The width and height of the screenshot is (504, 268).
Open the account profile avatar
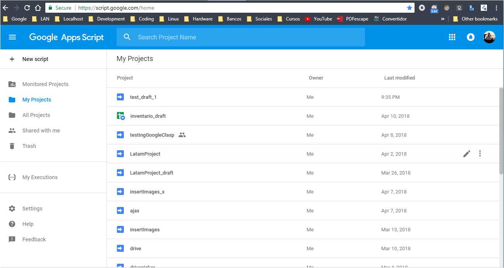(489, 37)
